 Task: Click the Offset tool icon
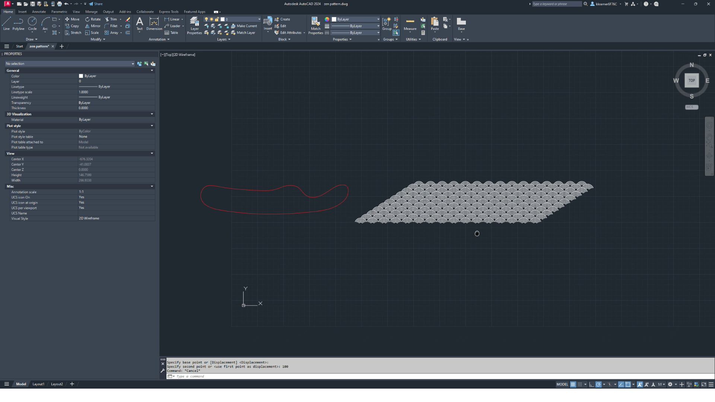click(128, 33)
